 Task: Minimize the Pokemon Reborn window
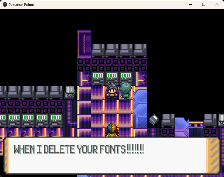[191, 4]
